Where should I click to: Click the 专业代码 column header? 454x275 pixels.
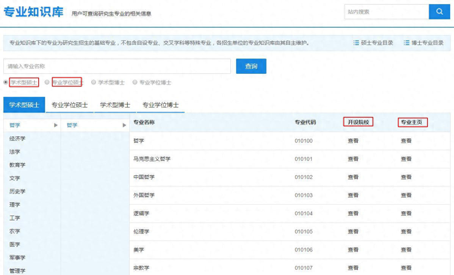pos(305,122)
